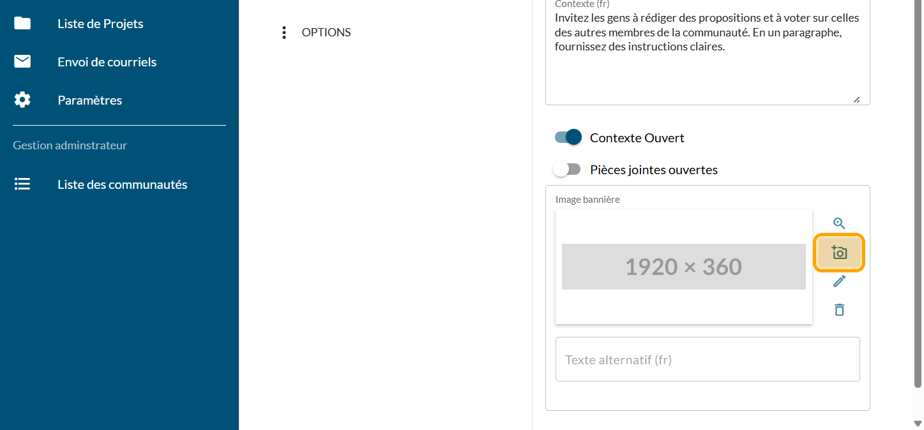
Task: Click the envelope icon beside Envoi de courriels
Action: 22,62
